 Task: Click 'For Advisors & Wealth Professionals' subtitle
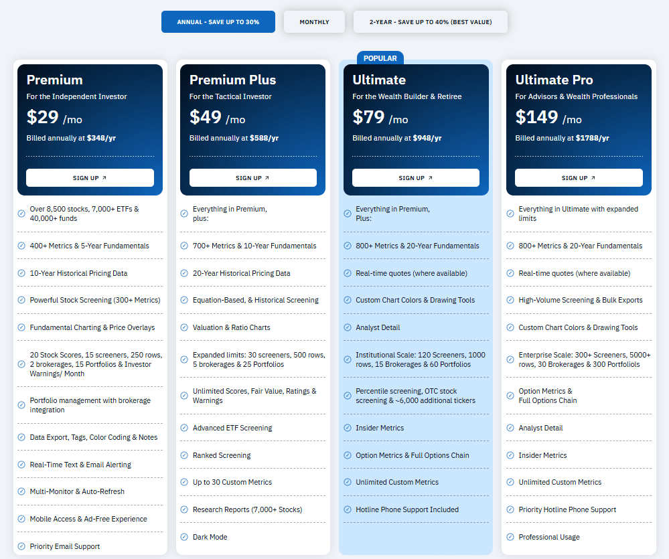[x=577, y=96]
